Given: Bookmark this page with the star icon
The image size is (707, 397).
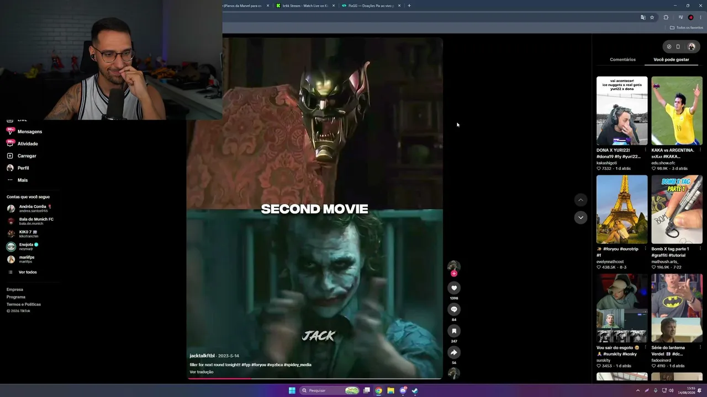Looking at the screenshot, I should (x=652, y=18).
